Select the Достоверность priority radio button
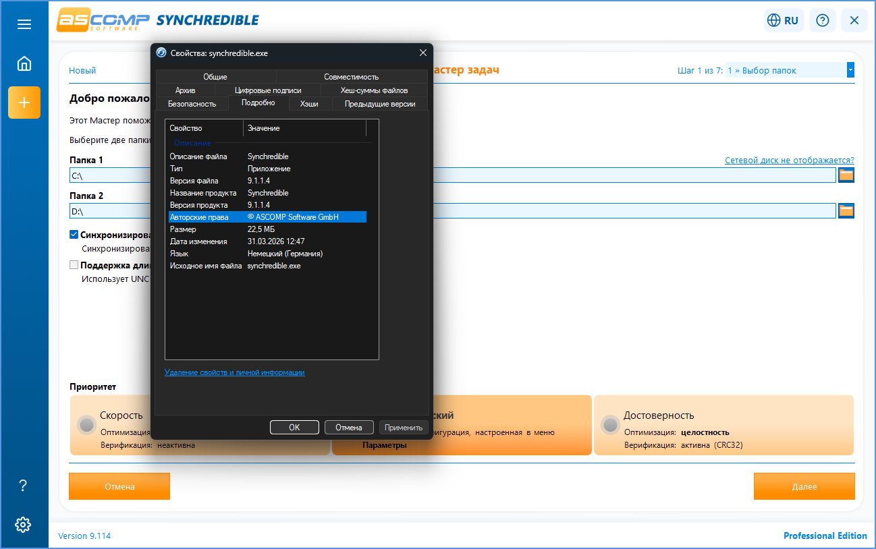This screenshot has height=549, width=876. pos(610,424)
